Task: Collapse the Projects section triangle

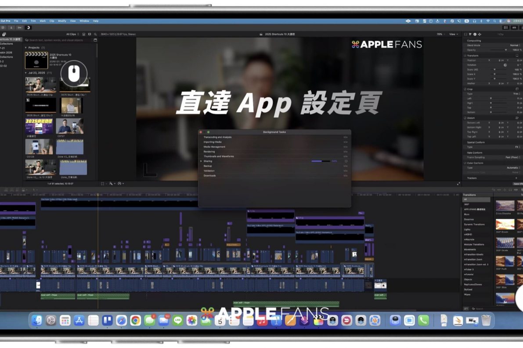Action: [25, 47]
